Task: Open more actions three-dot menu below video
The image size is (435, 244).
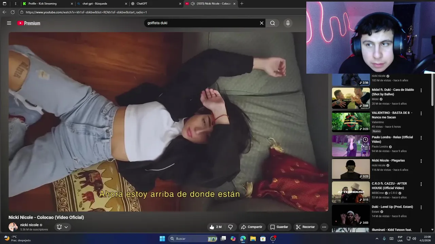Action: 324,227
